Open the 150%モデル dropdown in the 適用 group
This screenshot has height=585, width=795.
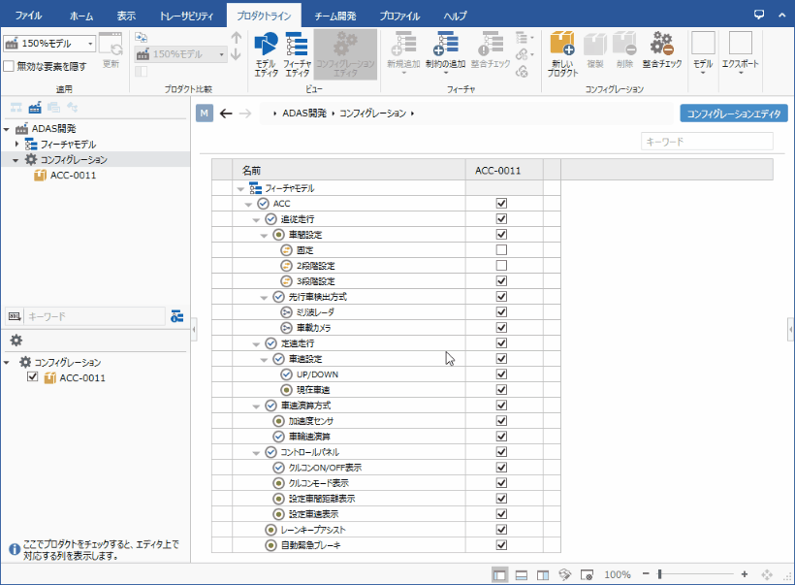(91, 44)
